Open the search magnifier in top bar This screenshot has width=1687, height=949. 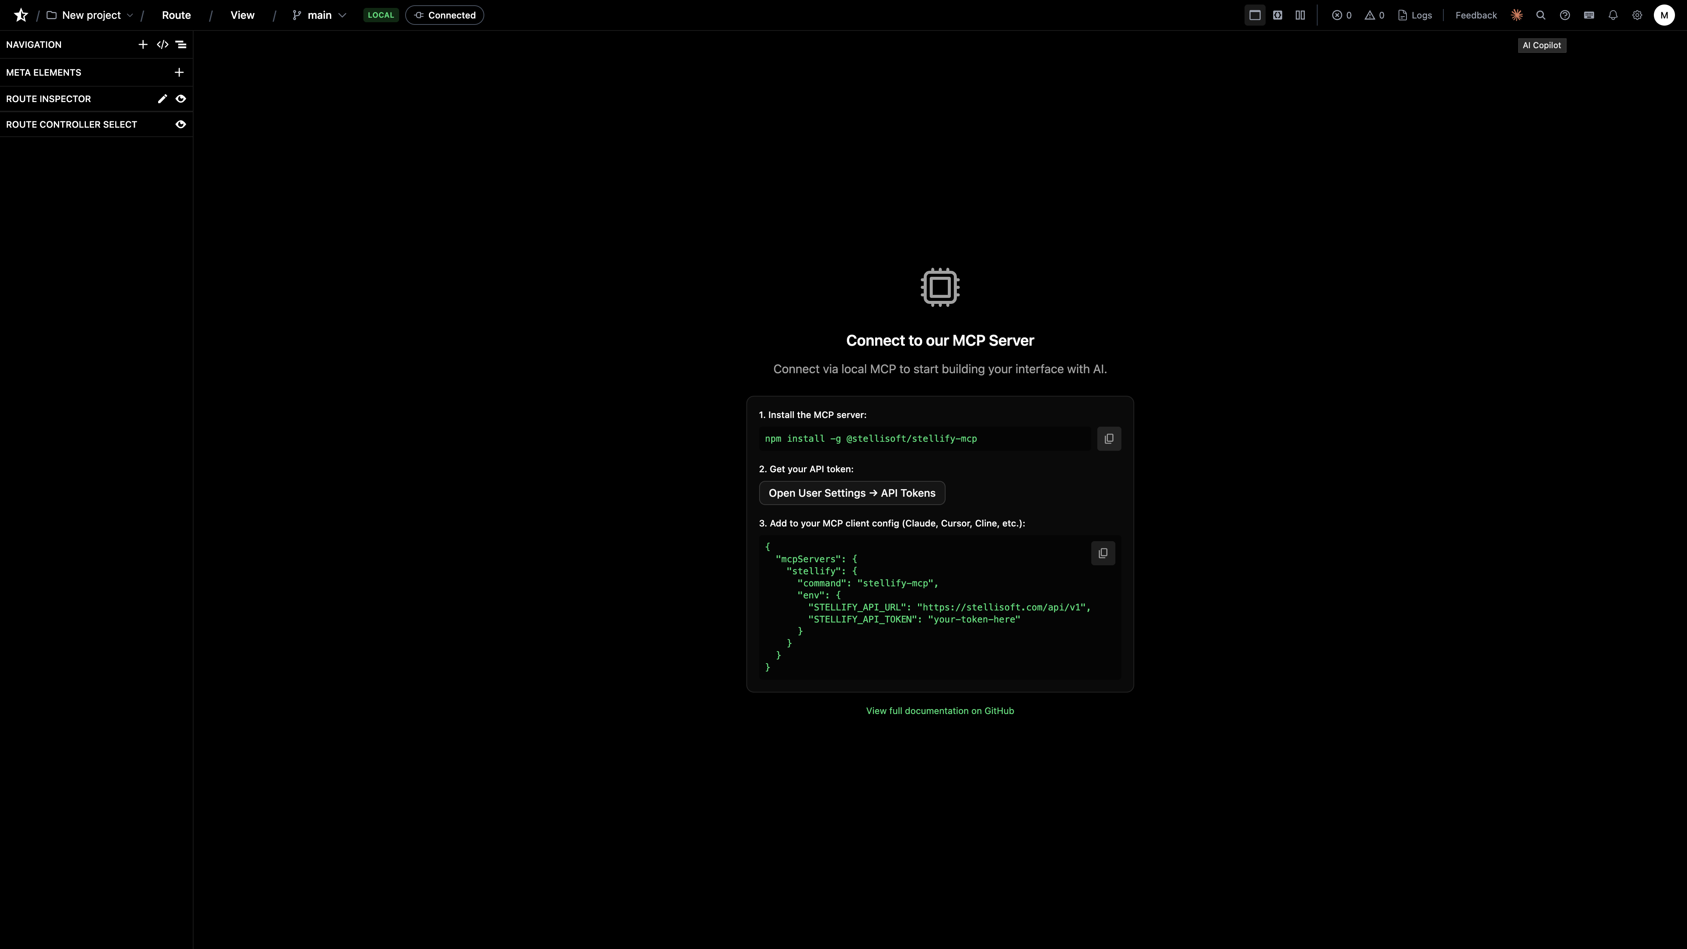1540,14
